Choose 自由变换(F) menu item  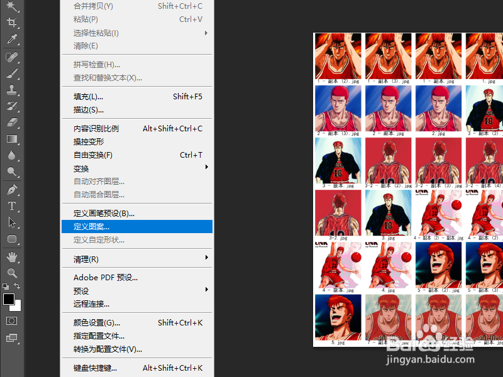point(137,155)
